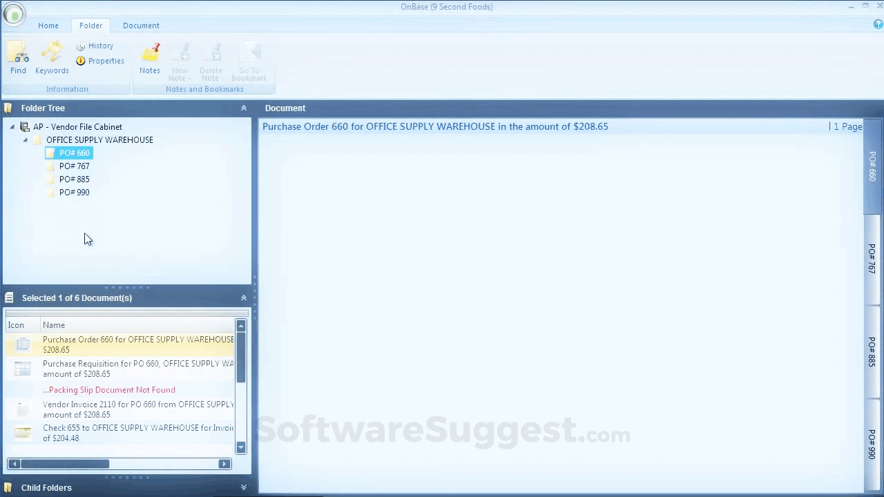
Task: Switch to the Home ribbon tab
Action: click(48, 26)
